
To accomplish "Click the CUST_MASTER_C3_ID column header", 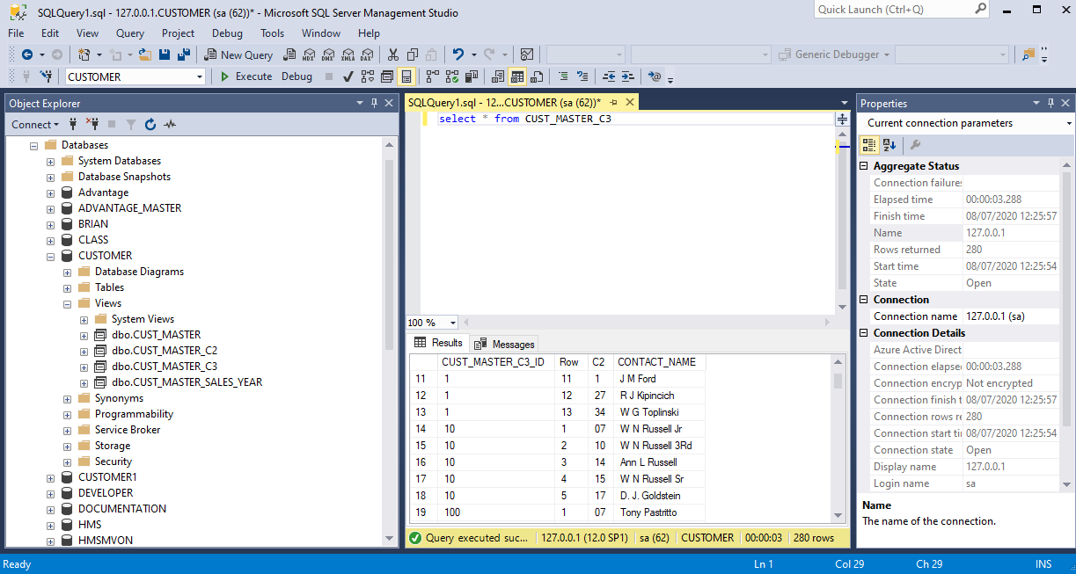I will pyautogui.click(x=497, y=362).
